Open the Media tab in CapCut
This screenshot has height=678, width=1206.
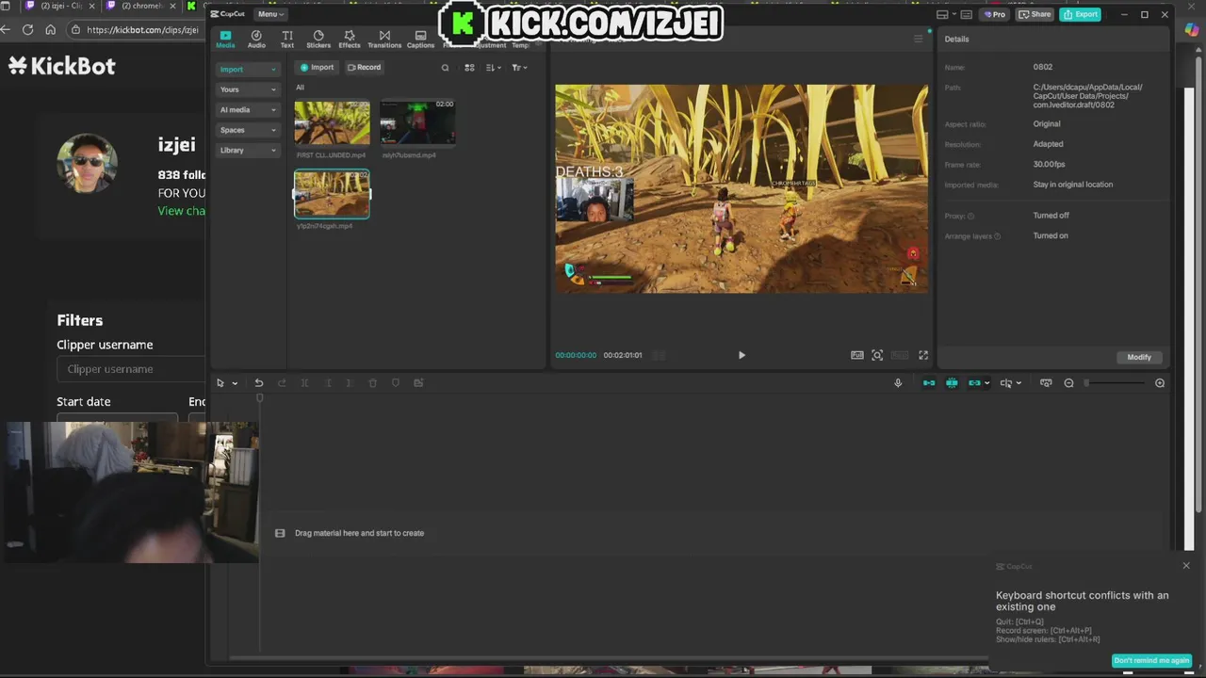tap(225, 39)
